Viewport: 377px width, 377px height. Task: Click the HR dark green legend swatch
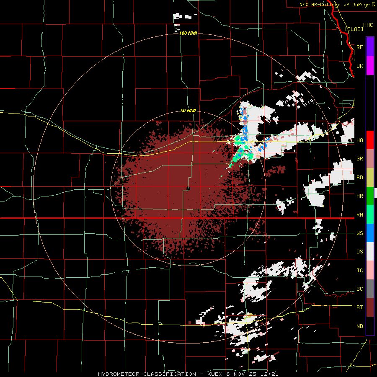click(370, 196)
